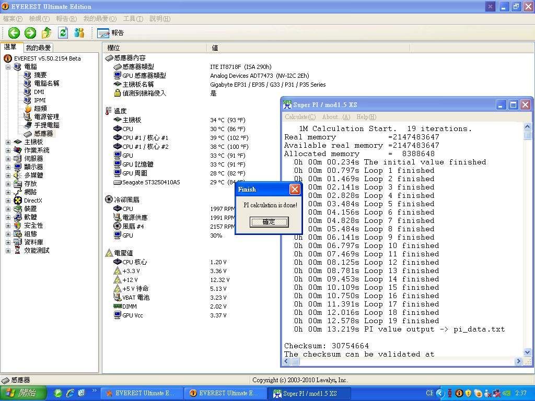Click first EVEREST Ultimate taskbar button with star icon
This screenshot has height=401, width=535.
pos(142,393)
